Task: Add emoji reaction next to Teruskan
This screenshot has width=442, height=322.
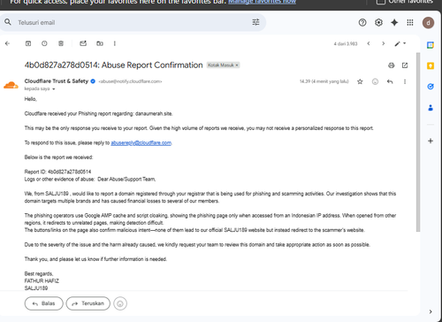Action: (120, 303)
